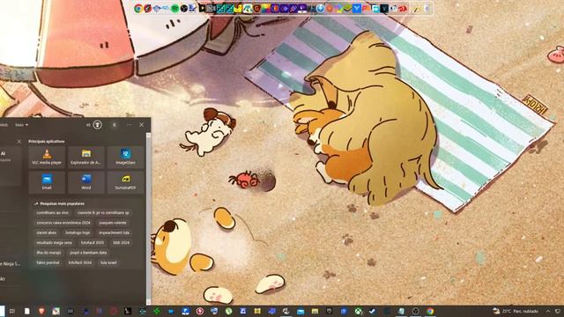Pick the 'bbb 2024' search suggestion

point(122,243)
